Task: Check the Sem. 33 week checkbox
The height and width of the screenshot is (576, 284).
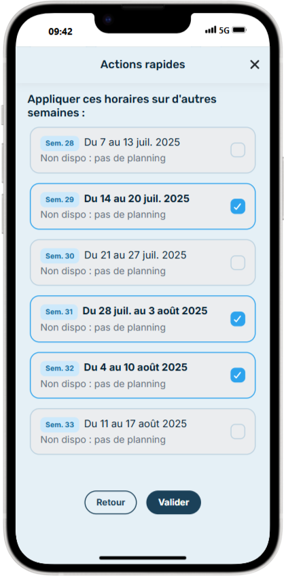Action: tap(238, 431)
